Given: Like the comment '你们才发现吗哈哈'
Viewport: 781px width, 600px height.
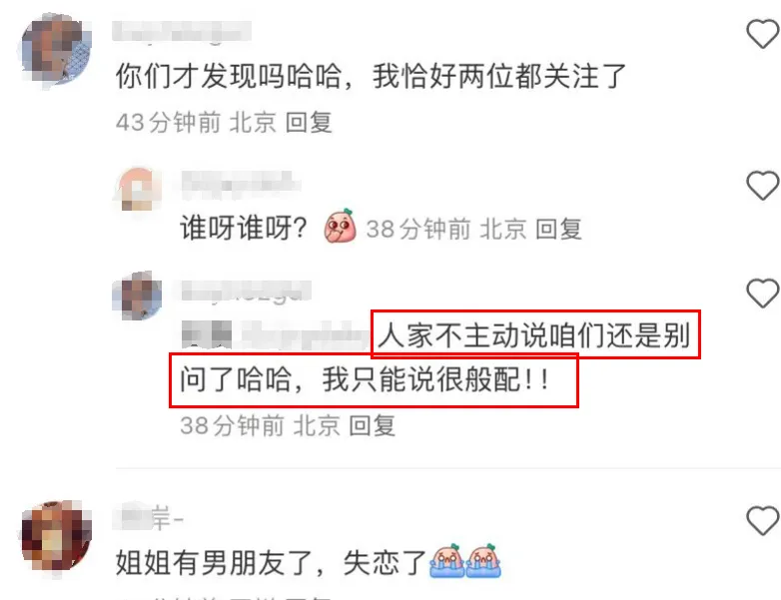Looking at the screenshot, I should click(763, 34).
